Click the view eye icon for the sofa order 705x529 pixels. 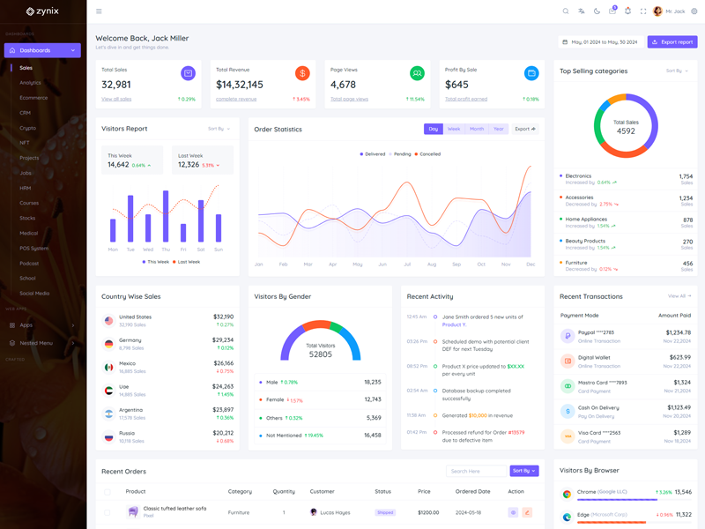click(x=513, y=512)
